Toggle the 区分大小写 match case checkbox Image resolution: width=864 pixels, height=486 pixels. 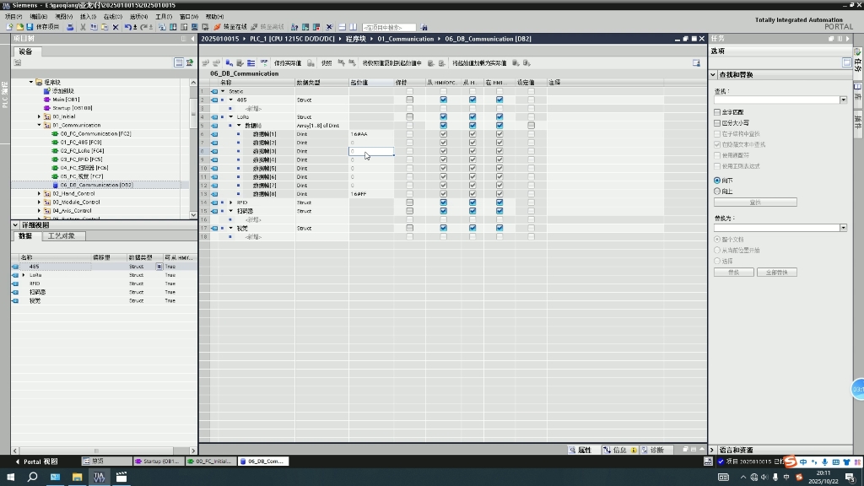(717, 123)
